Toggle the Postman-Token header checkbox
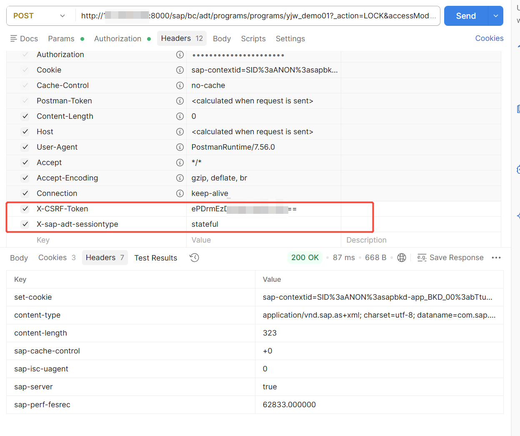The width and height of the screenshot is (520, 436). 25,101
